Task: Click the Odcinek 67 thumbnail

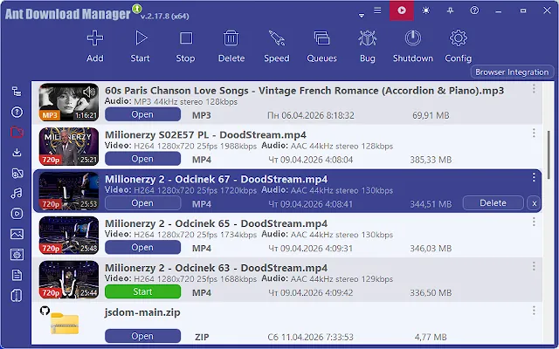Action: point(69,191)
